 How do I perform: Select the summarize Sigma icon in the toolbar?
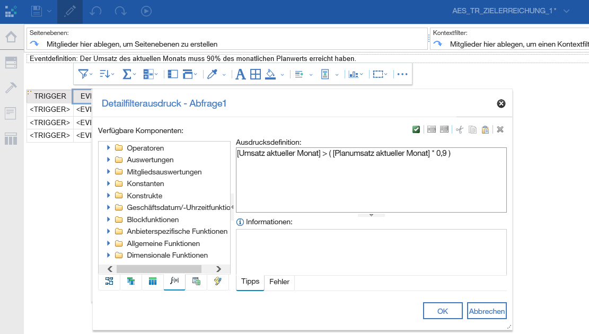coord(127,74)
